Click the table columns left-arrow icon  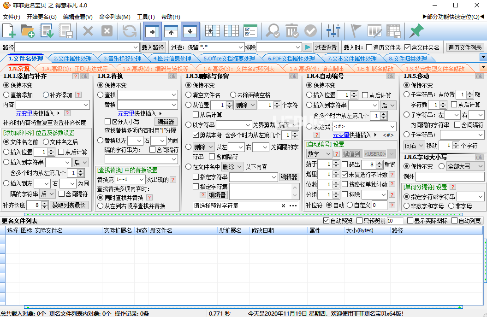[x=213, y=31]
